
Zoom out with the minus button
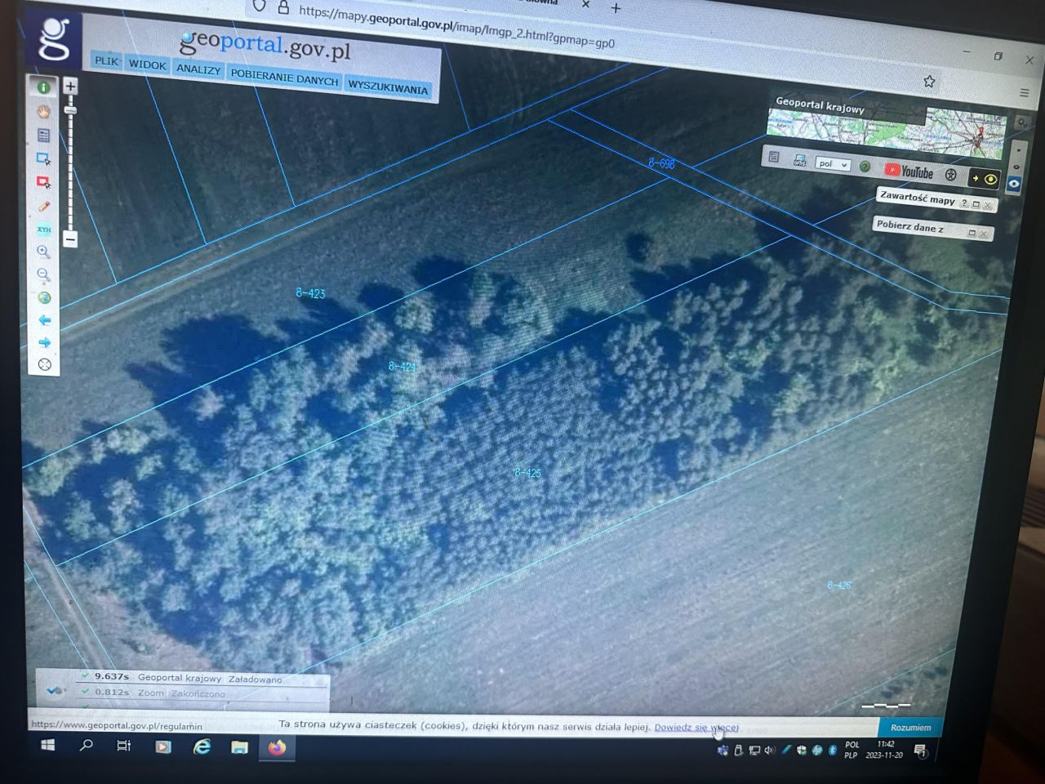coord(70,239)
